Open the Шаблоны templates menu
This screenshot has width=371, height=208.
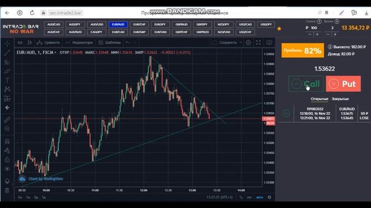click(110, 42)
